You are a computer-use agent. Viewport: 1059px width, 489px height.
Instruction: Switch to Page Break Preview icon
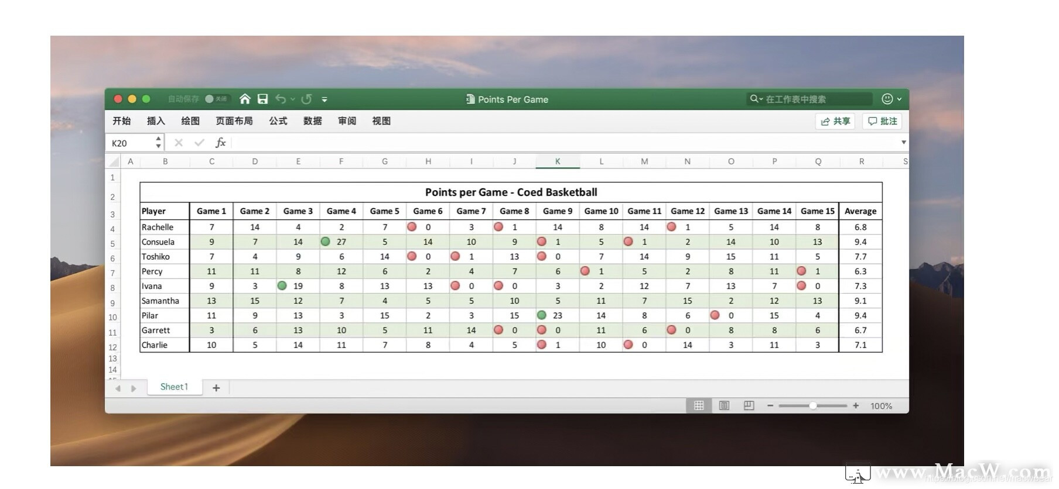(749, 405)
